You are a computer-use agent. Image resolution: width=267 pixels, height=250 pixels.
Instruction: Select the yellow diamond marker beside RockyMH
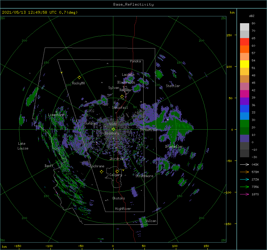(x=79, y=78)
